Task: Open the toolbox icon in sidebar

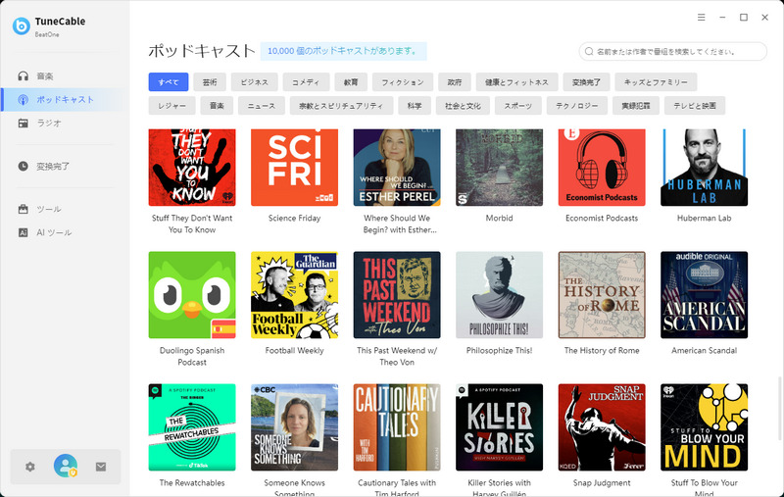Action: (x=23, y=209)
